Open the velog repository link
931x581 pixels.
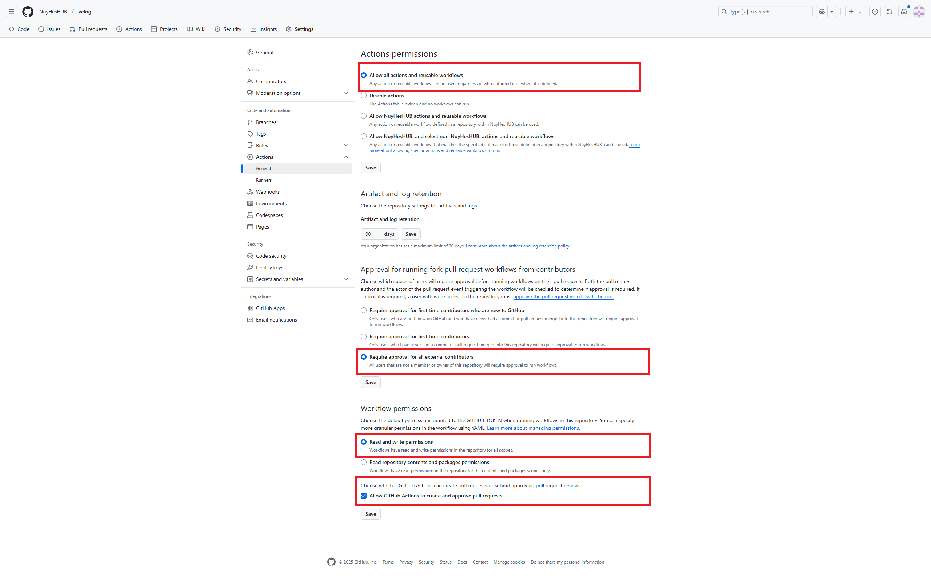click(85, 12)
